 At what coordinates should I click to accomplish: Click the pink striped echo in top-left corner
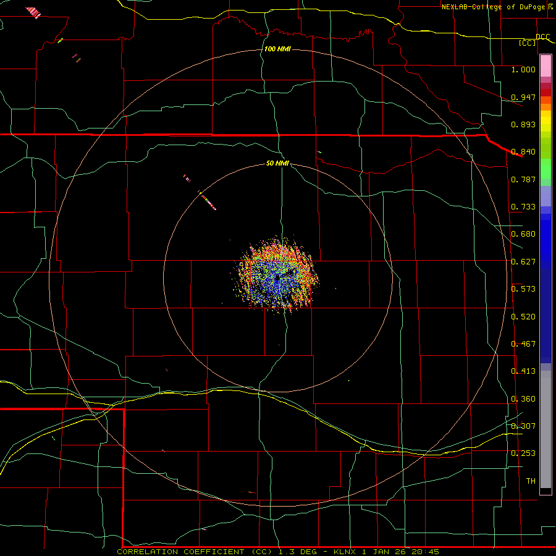pyautogui.click(x=33, y=12)
